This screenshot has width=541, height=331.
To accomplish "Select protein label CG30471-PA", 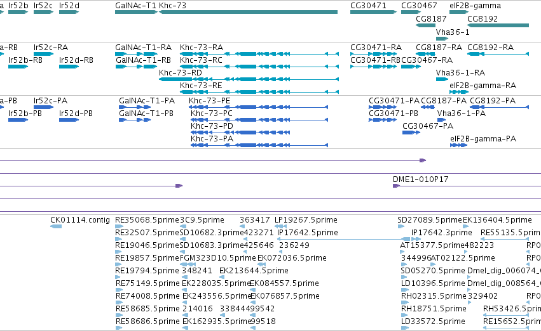I will point(394,100).
